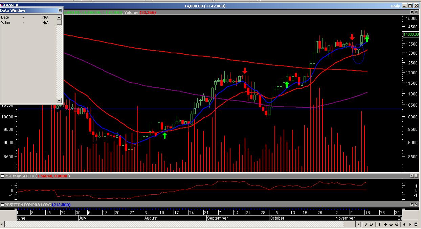Screen dimensions: 421x229
Task: Click the June label on time axis
Action: [21, 218]
